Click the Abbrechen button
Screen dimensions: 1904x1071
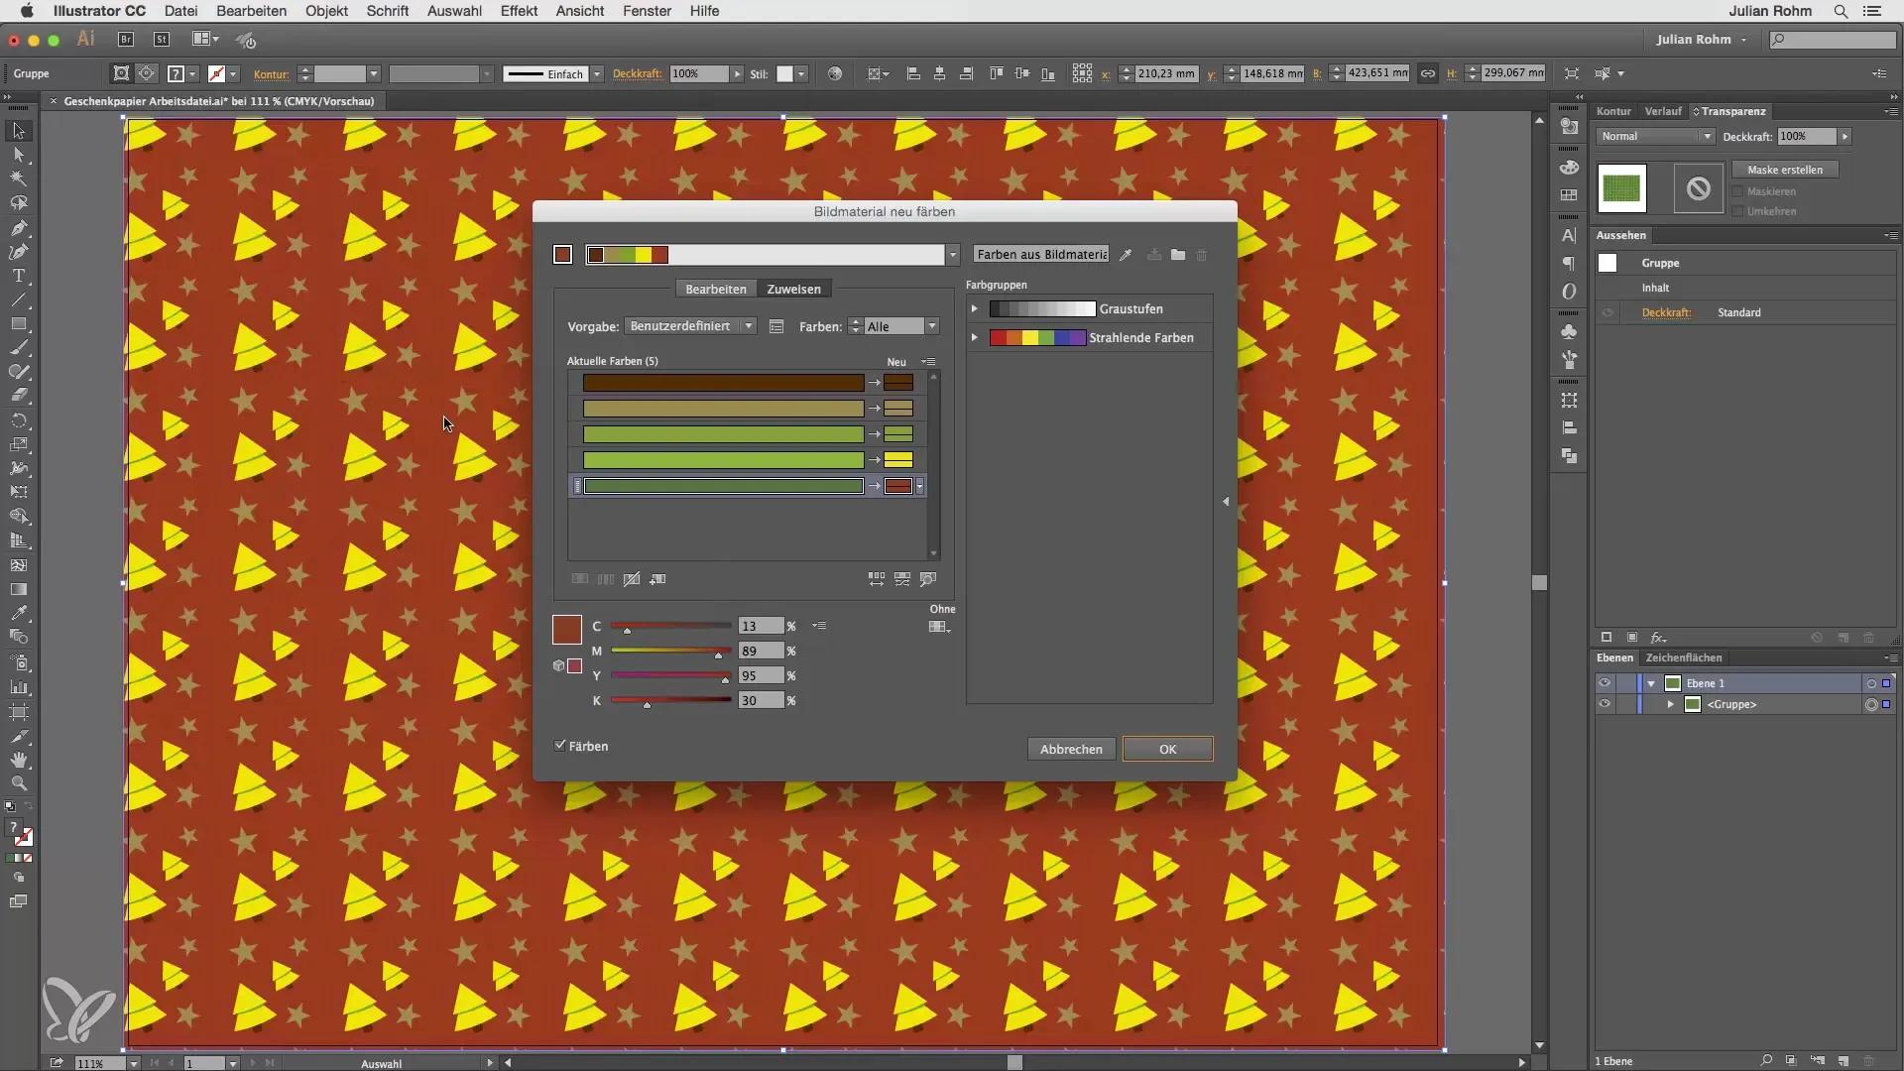point(1071,749)
